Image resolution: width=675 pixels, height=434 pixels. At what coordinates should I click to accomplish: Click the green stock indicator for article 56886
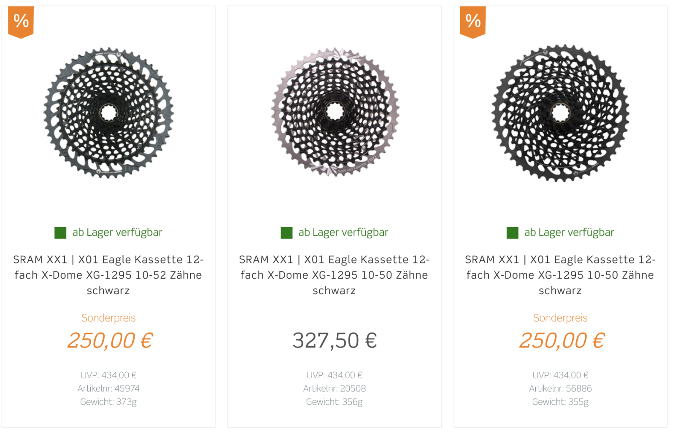point(512,233)
